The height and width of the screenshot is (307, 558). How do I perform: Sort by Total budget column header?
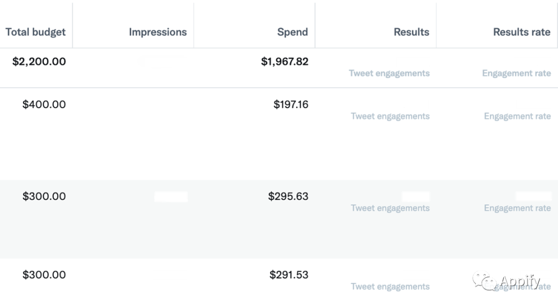tap(36, 32)
